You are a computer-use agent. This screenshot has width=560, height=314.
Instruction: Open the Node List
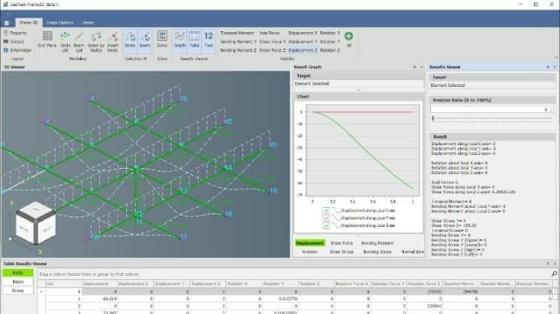tap(65, 41)
